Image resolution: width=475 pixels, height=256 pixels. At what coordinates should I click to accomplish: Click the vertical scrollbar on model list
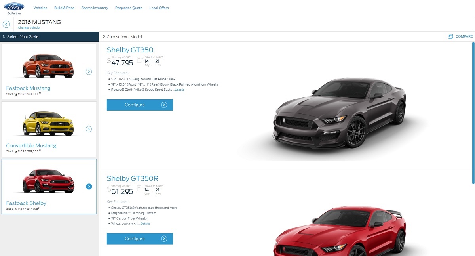pos(473,113)
